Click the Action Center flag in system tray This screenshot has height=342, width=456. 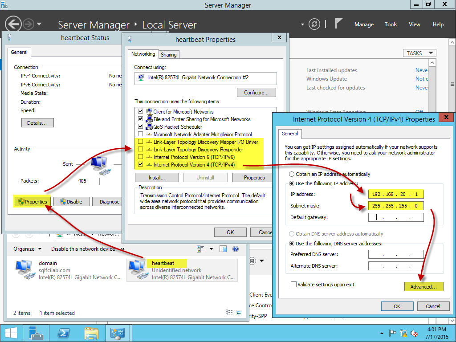coord(392,333)
